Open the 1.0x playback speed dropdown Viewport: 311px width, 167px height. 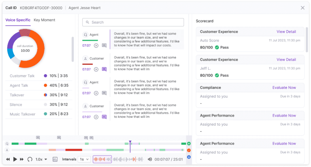(41, 159)
